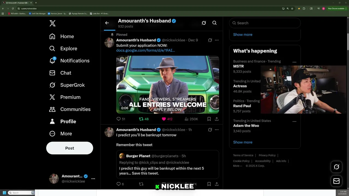Open the bankrupt tweet's three-dots menu
This screenshot has width=349, height=196.
[217, 130]
